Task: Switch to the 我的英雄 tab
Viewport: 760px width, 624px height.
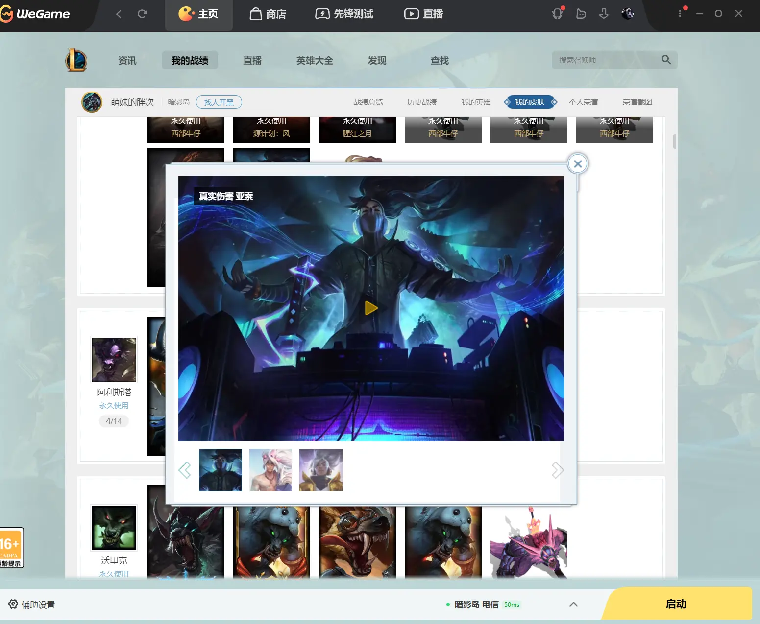Action: pyautogui.click(x=476, y=102)
